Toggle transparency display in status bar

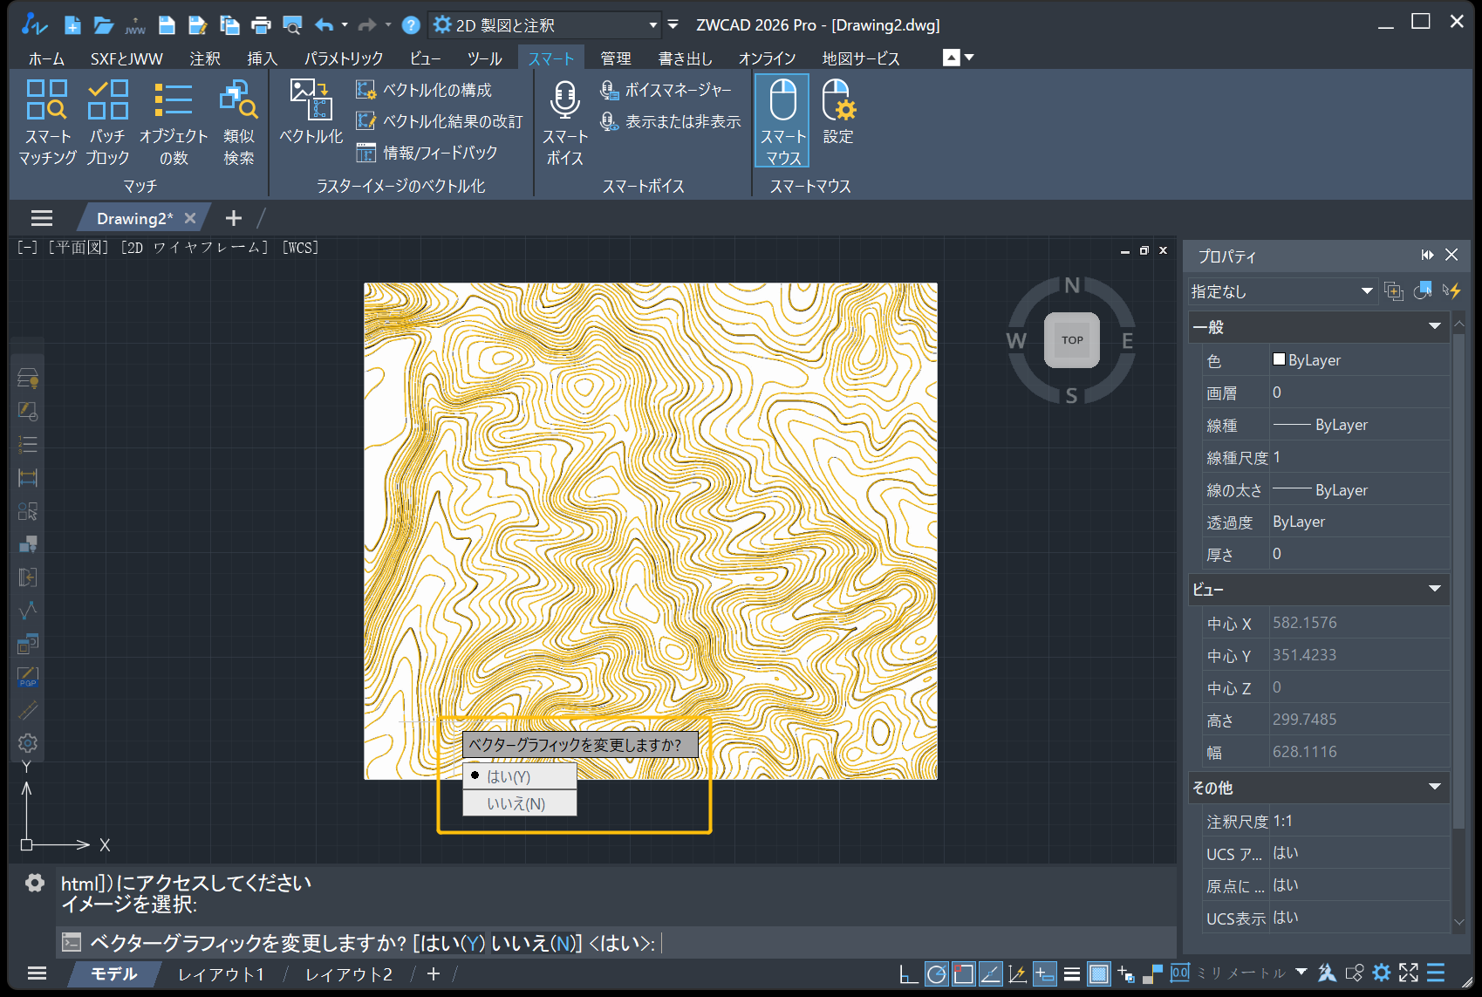[1099, 973]
